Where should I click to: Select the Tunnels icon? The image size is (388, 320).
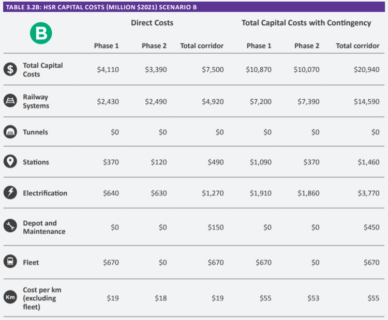[x=10, y=132]
